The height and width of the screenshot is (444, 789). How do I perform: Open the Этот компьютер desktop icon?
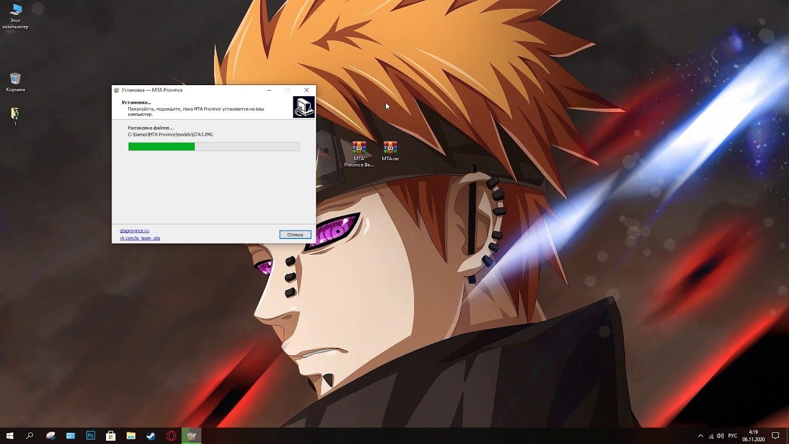[x=15, y=17]
